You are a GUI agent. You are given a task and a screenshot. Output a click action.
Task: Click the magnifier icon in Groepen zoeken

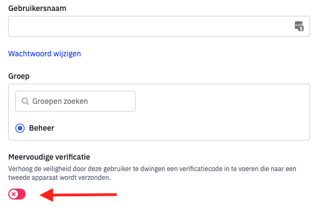25,101
